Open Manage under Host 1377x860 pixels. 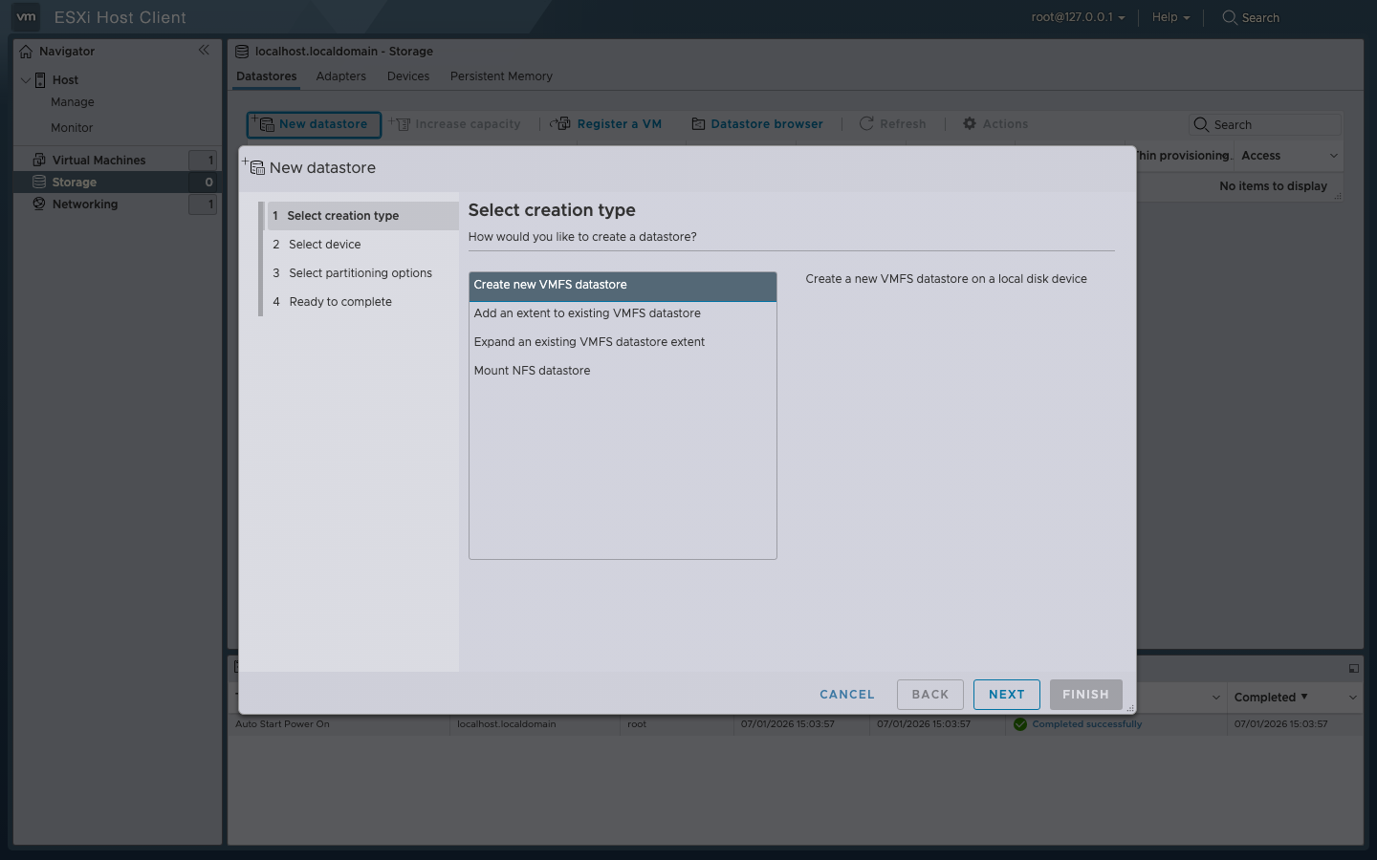click(73, 102)
